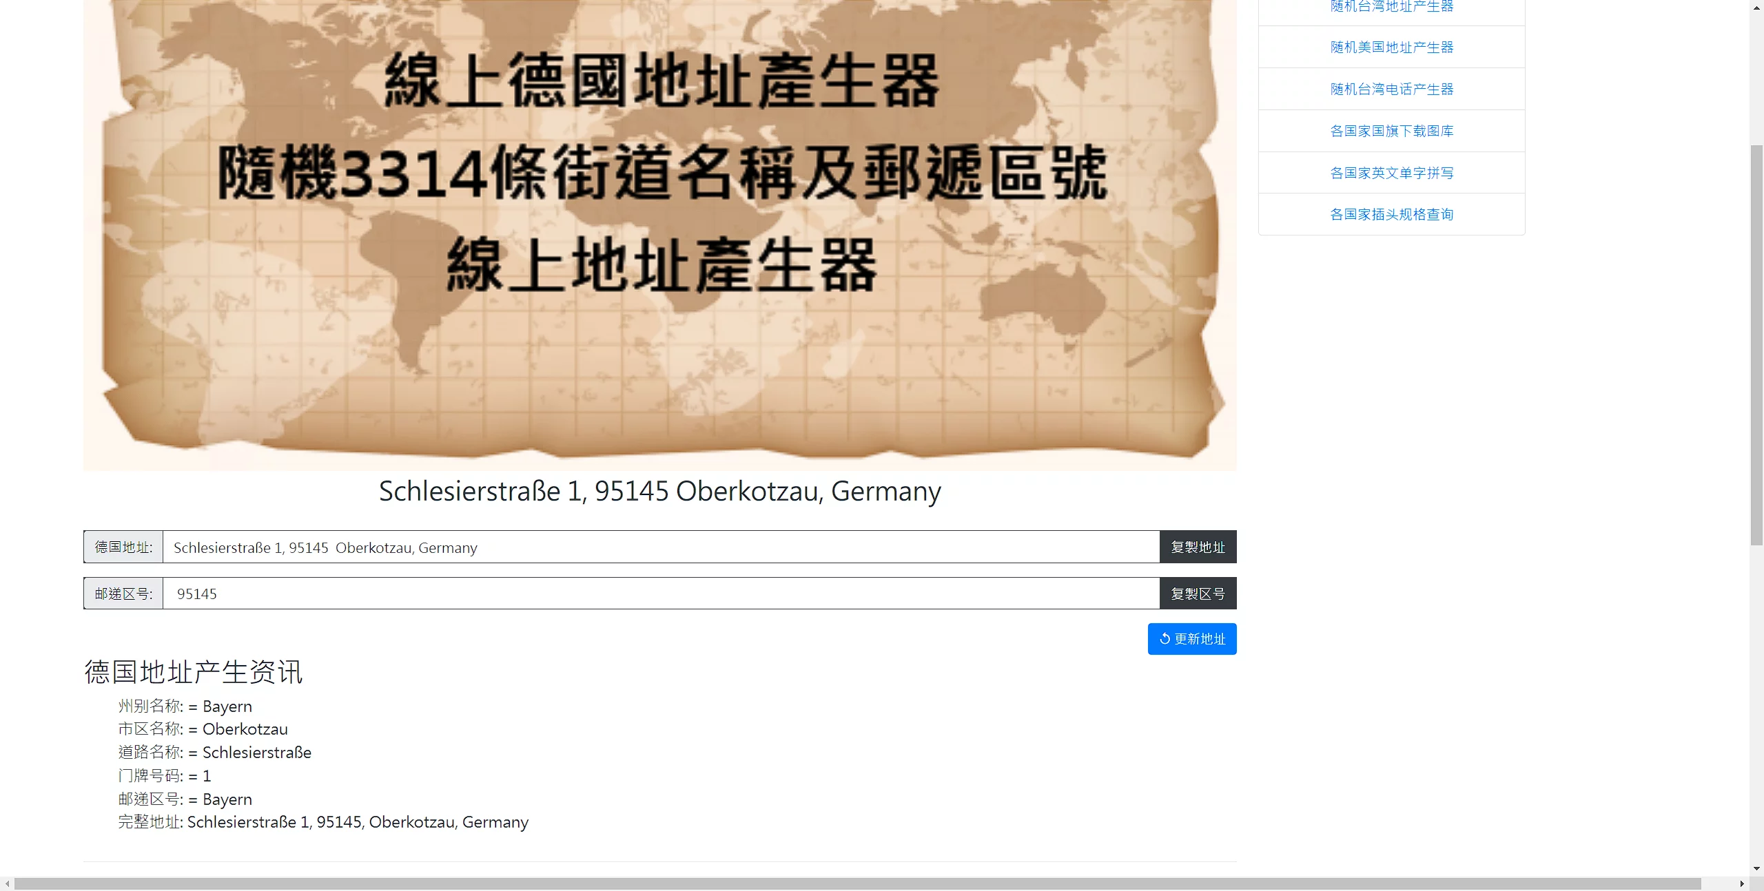Click the vertical scrollbar down arrow
This screenshot has width=1764, height=891.
click(x=1756, y=869)
